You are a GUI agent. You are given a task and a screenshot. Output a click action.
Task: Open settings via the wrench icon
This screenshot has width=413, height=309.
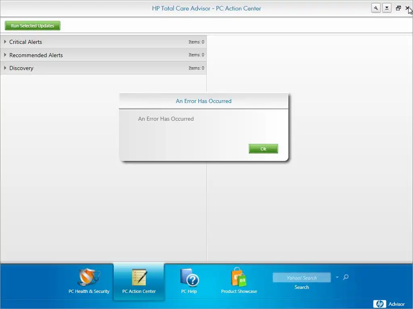(376, 8)
